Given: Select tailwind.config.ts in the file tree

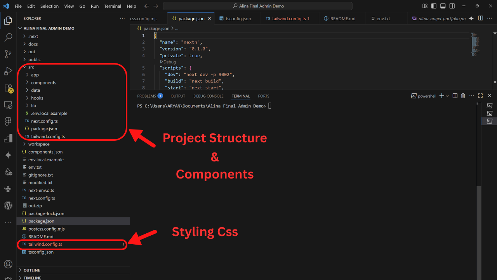Looking at the screenshot, I should (46, 244).
